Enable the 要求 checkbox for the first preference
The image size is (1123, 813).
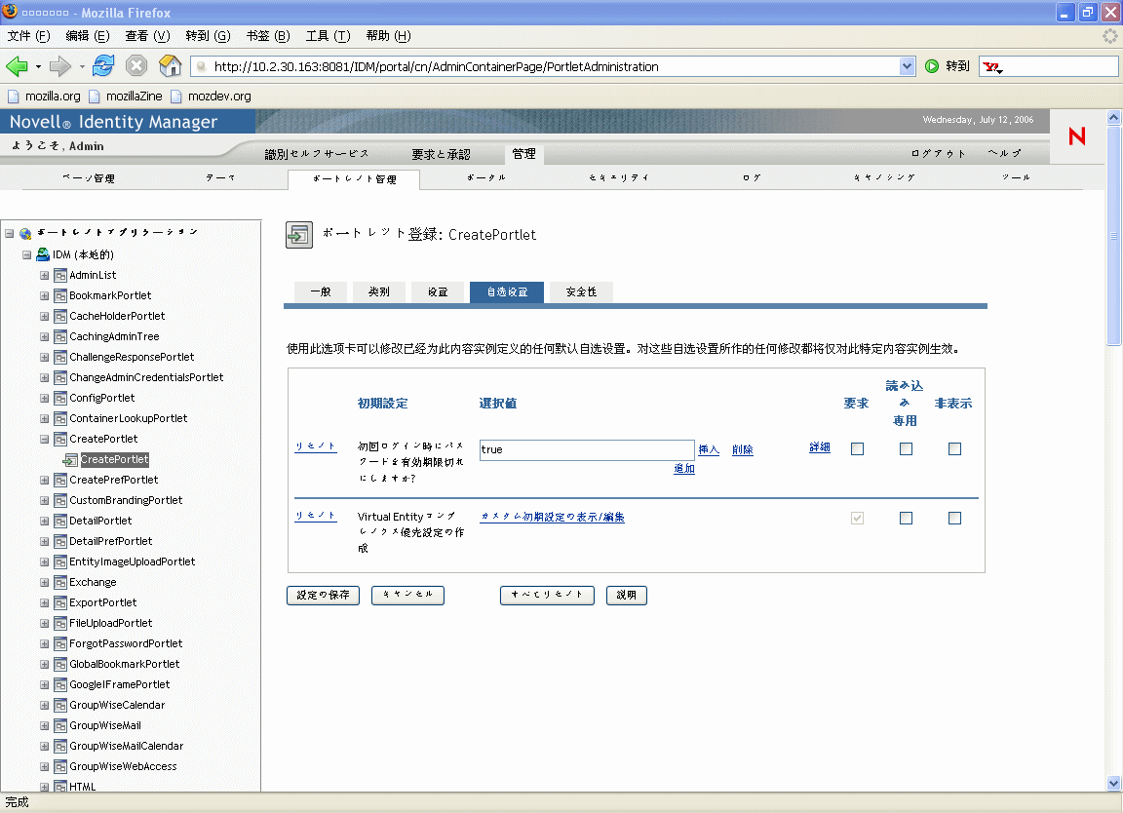click(x=856, y=448)
